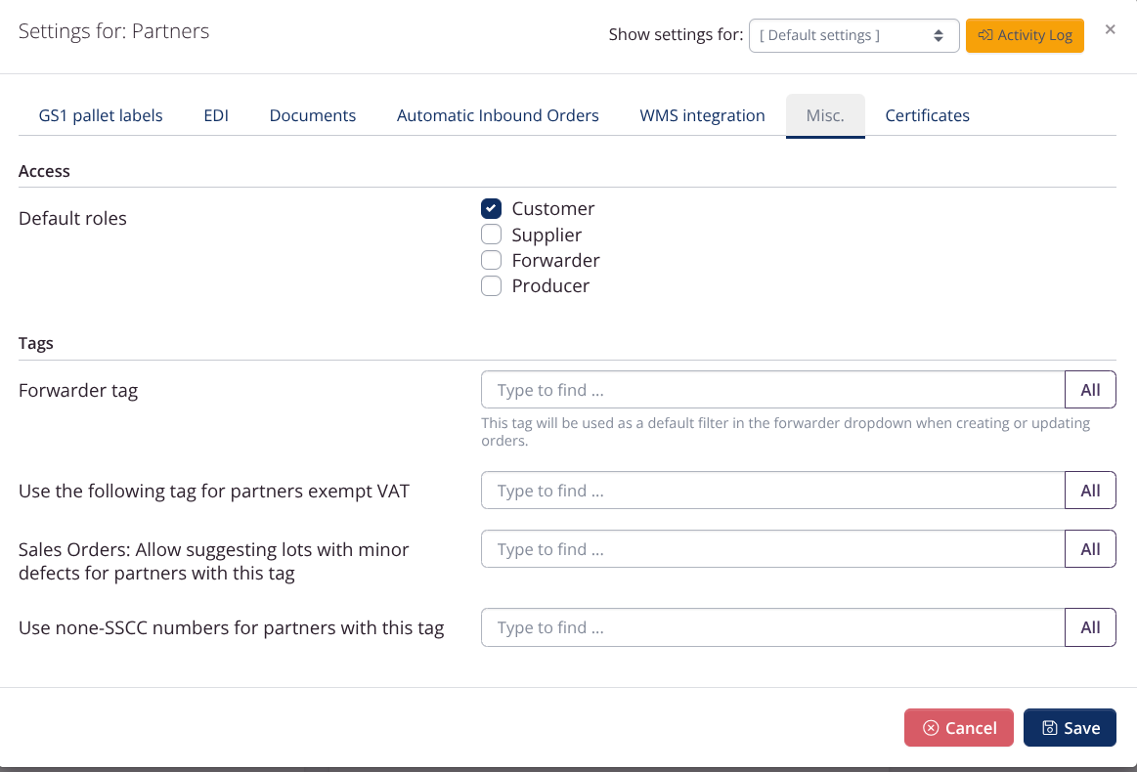Screen dimensions: 1137x772
Task: Click the circled X icon on Cancel button
Action: point(931,727)
